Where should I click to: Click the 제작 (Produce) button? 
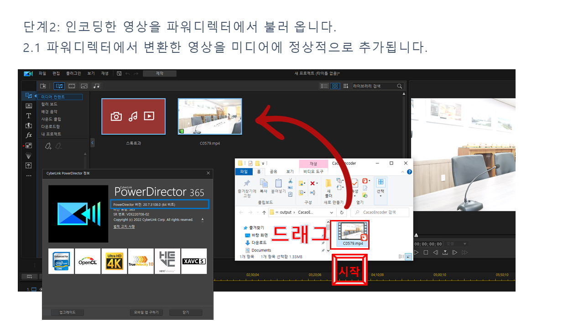pos(160,73)
